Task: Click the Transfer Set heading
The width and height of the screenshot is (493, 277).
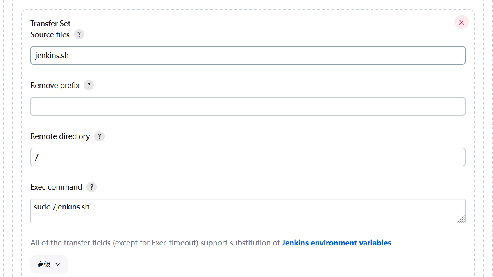Action: [50, 23]
